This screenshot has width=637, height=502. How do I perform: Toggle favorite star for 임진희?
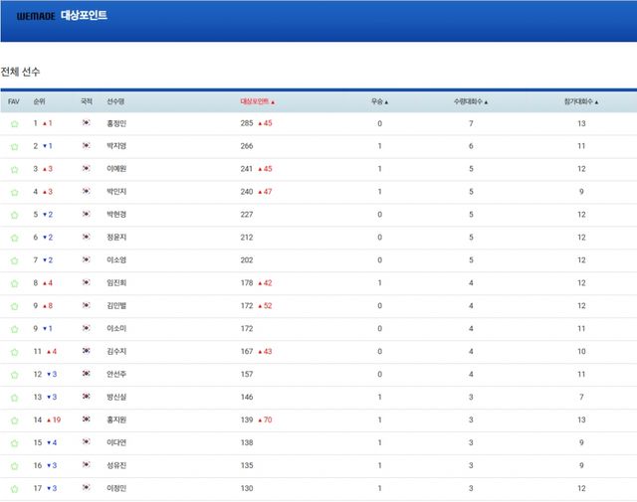coord(14,283)
